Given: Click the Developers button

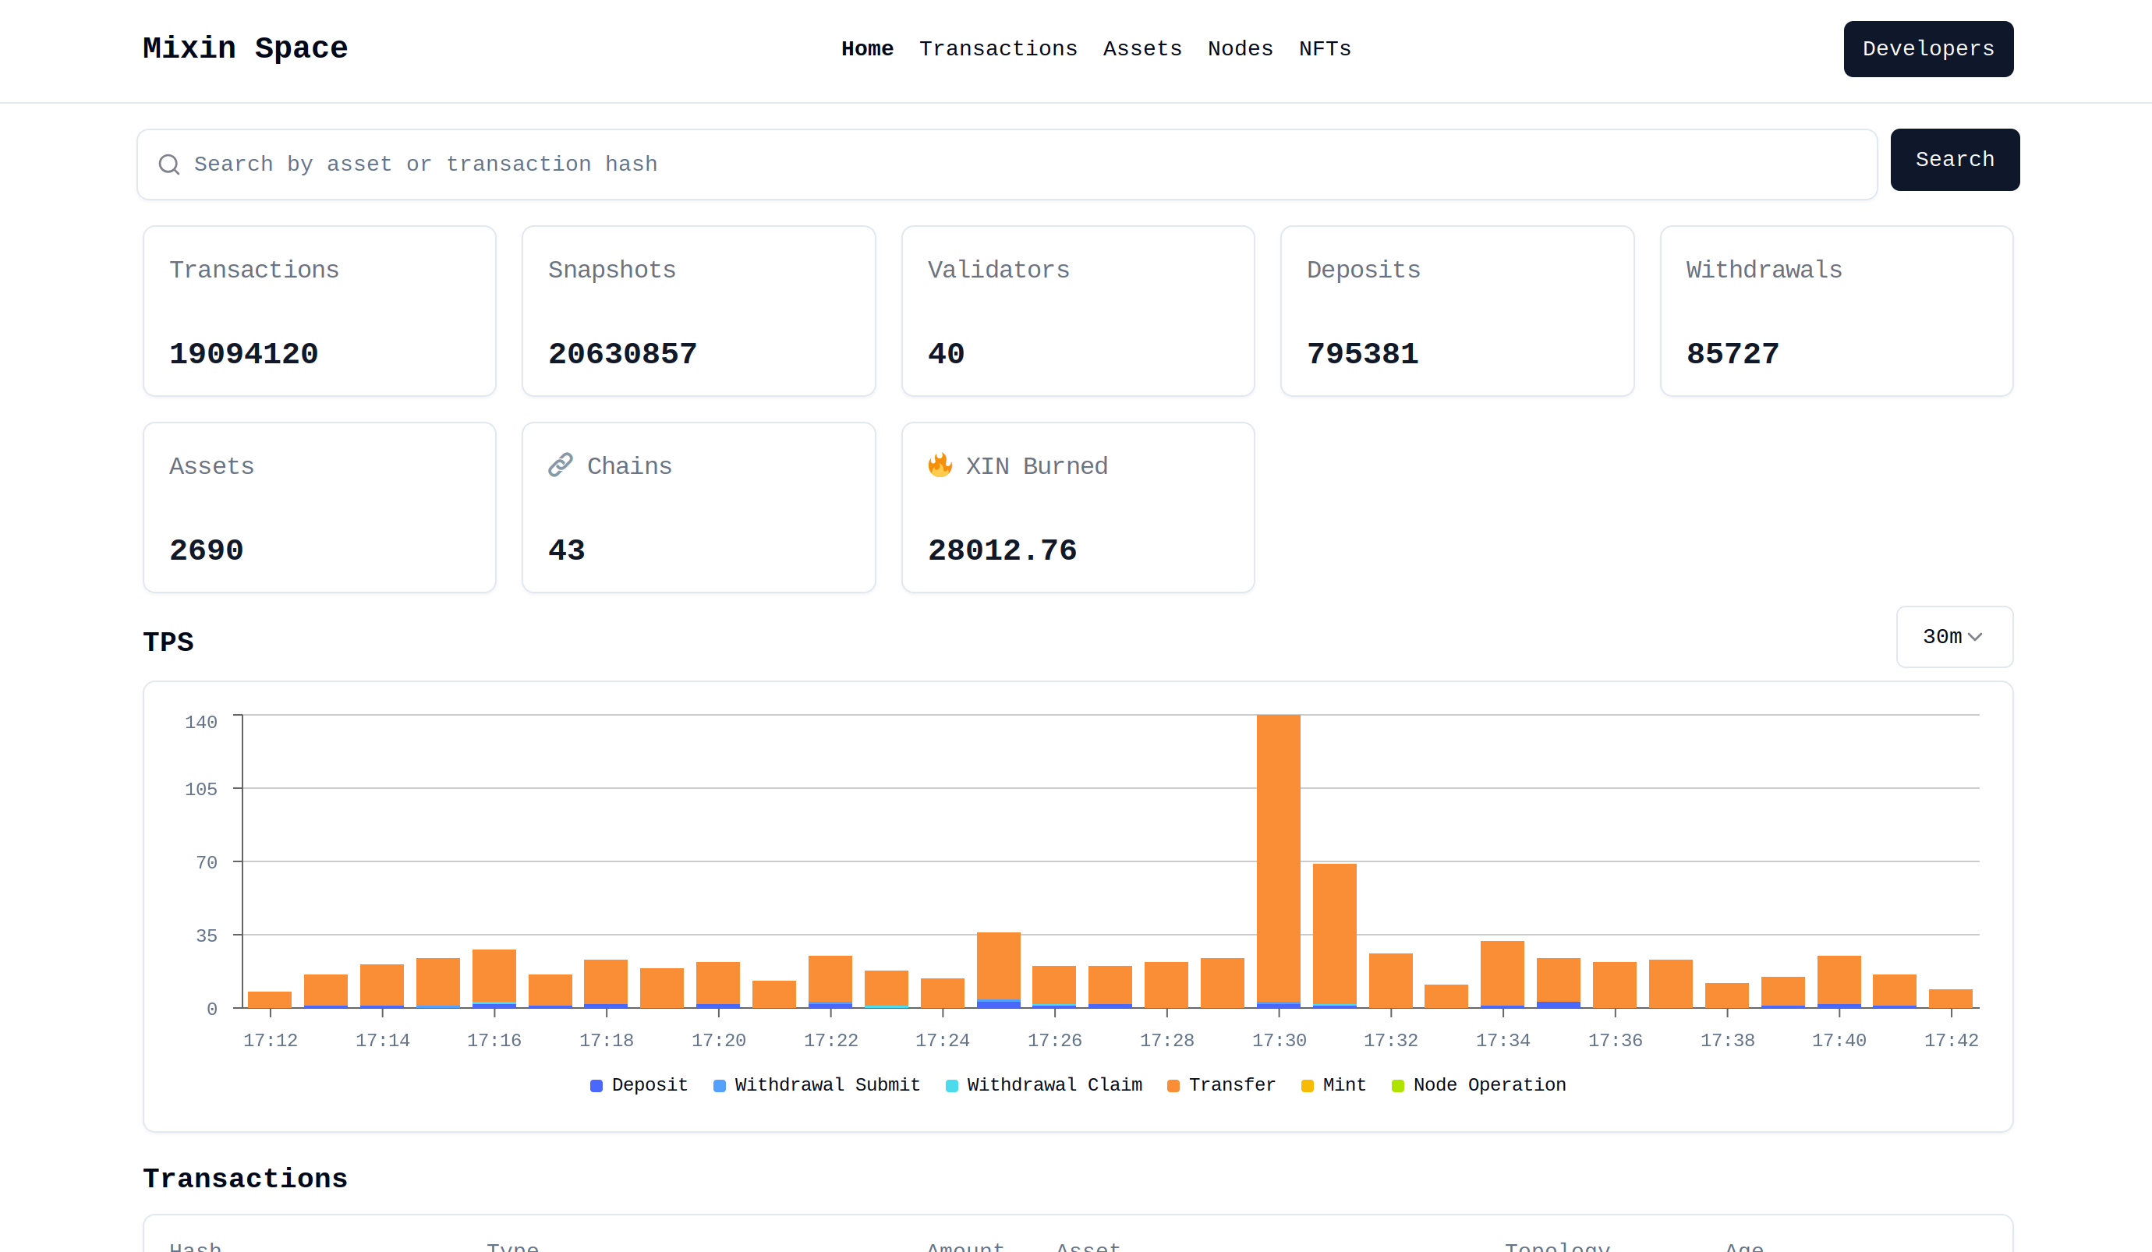Looking at the screenshot, I should [x=1928, y=48].
